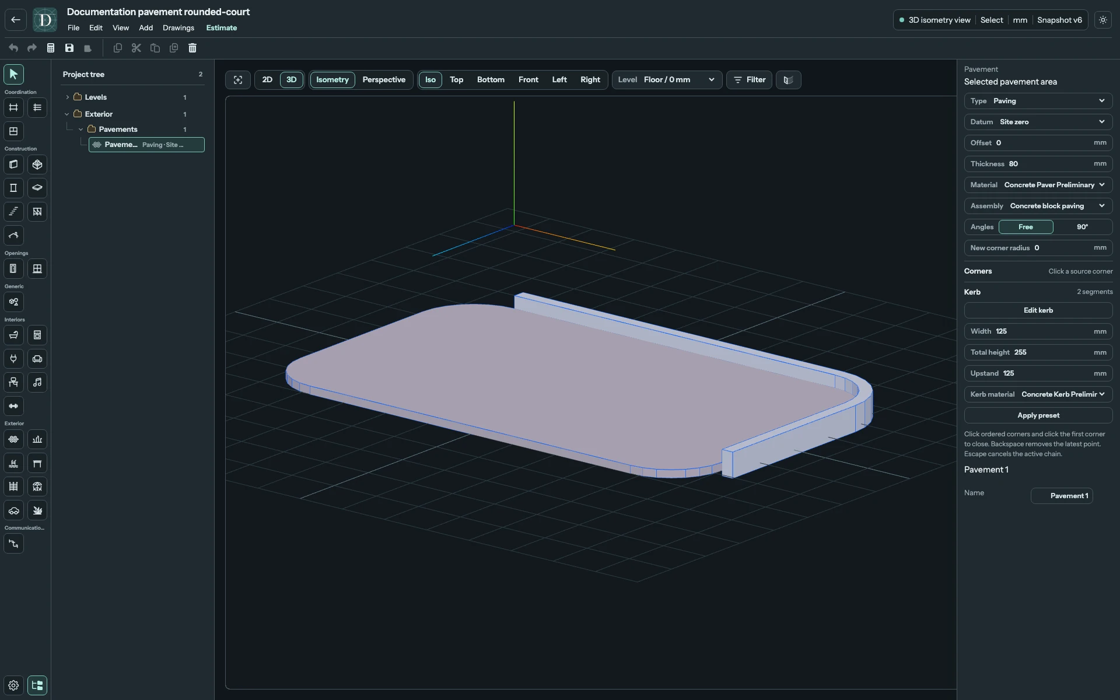Choose the dumbbell equipment tool
The height and width of the screenshot is (700, 1120).
13,406
